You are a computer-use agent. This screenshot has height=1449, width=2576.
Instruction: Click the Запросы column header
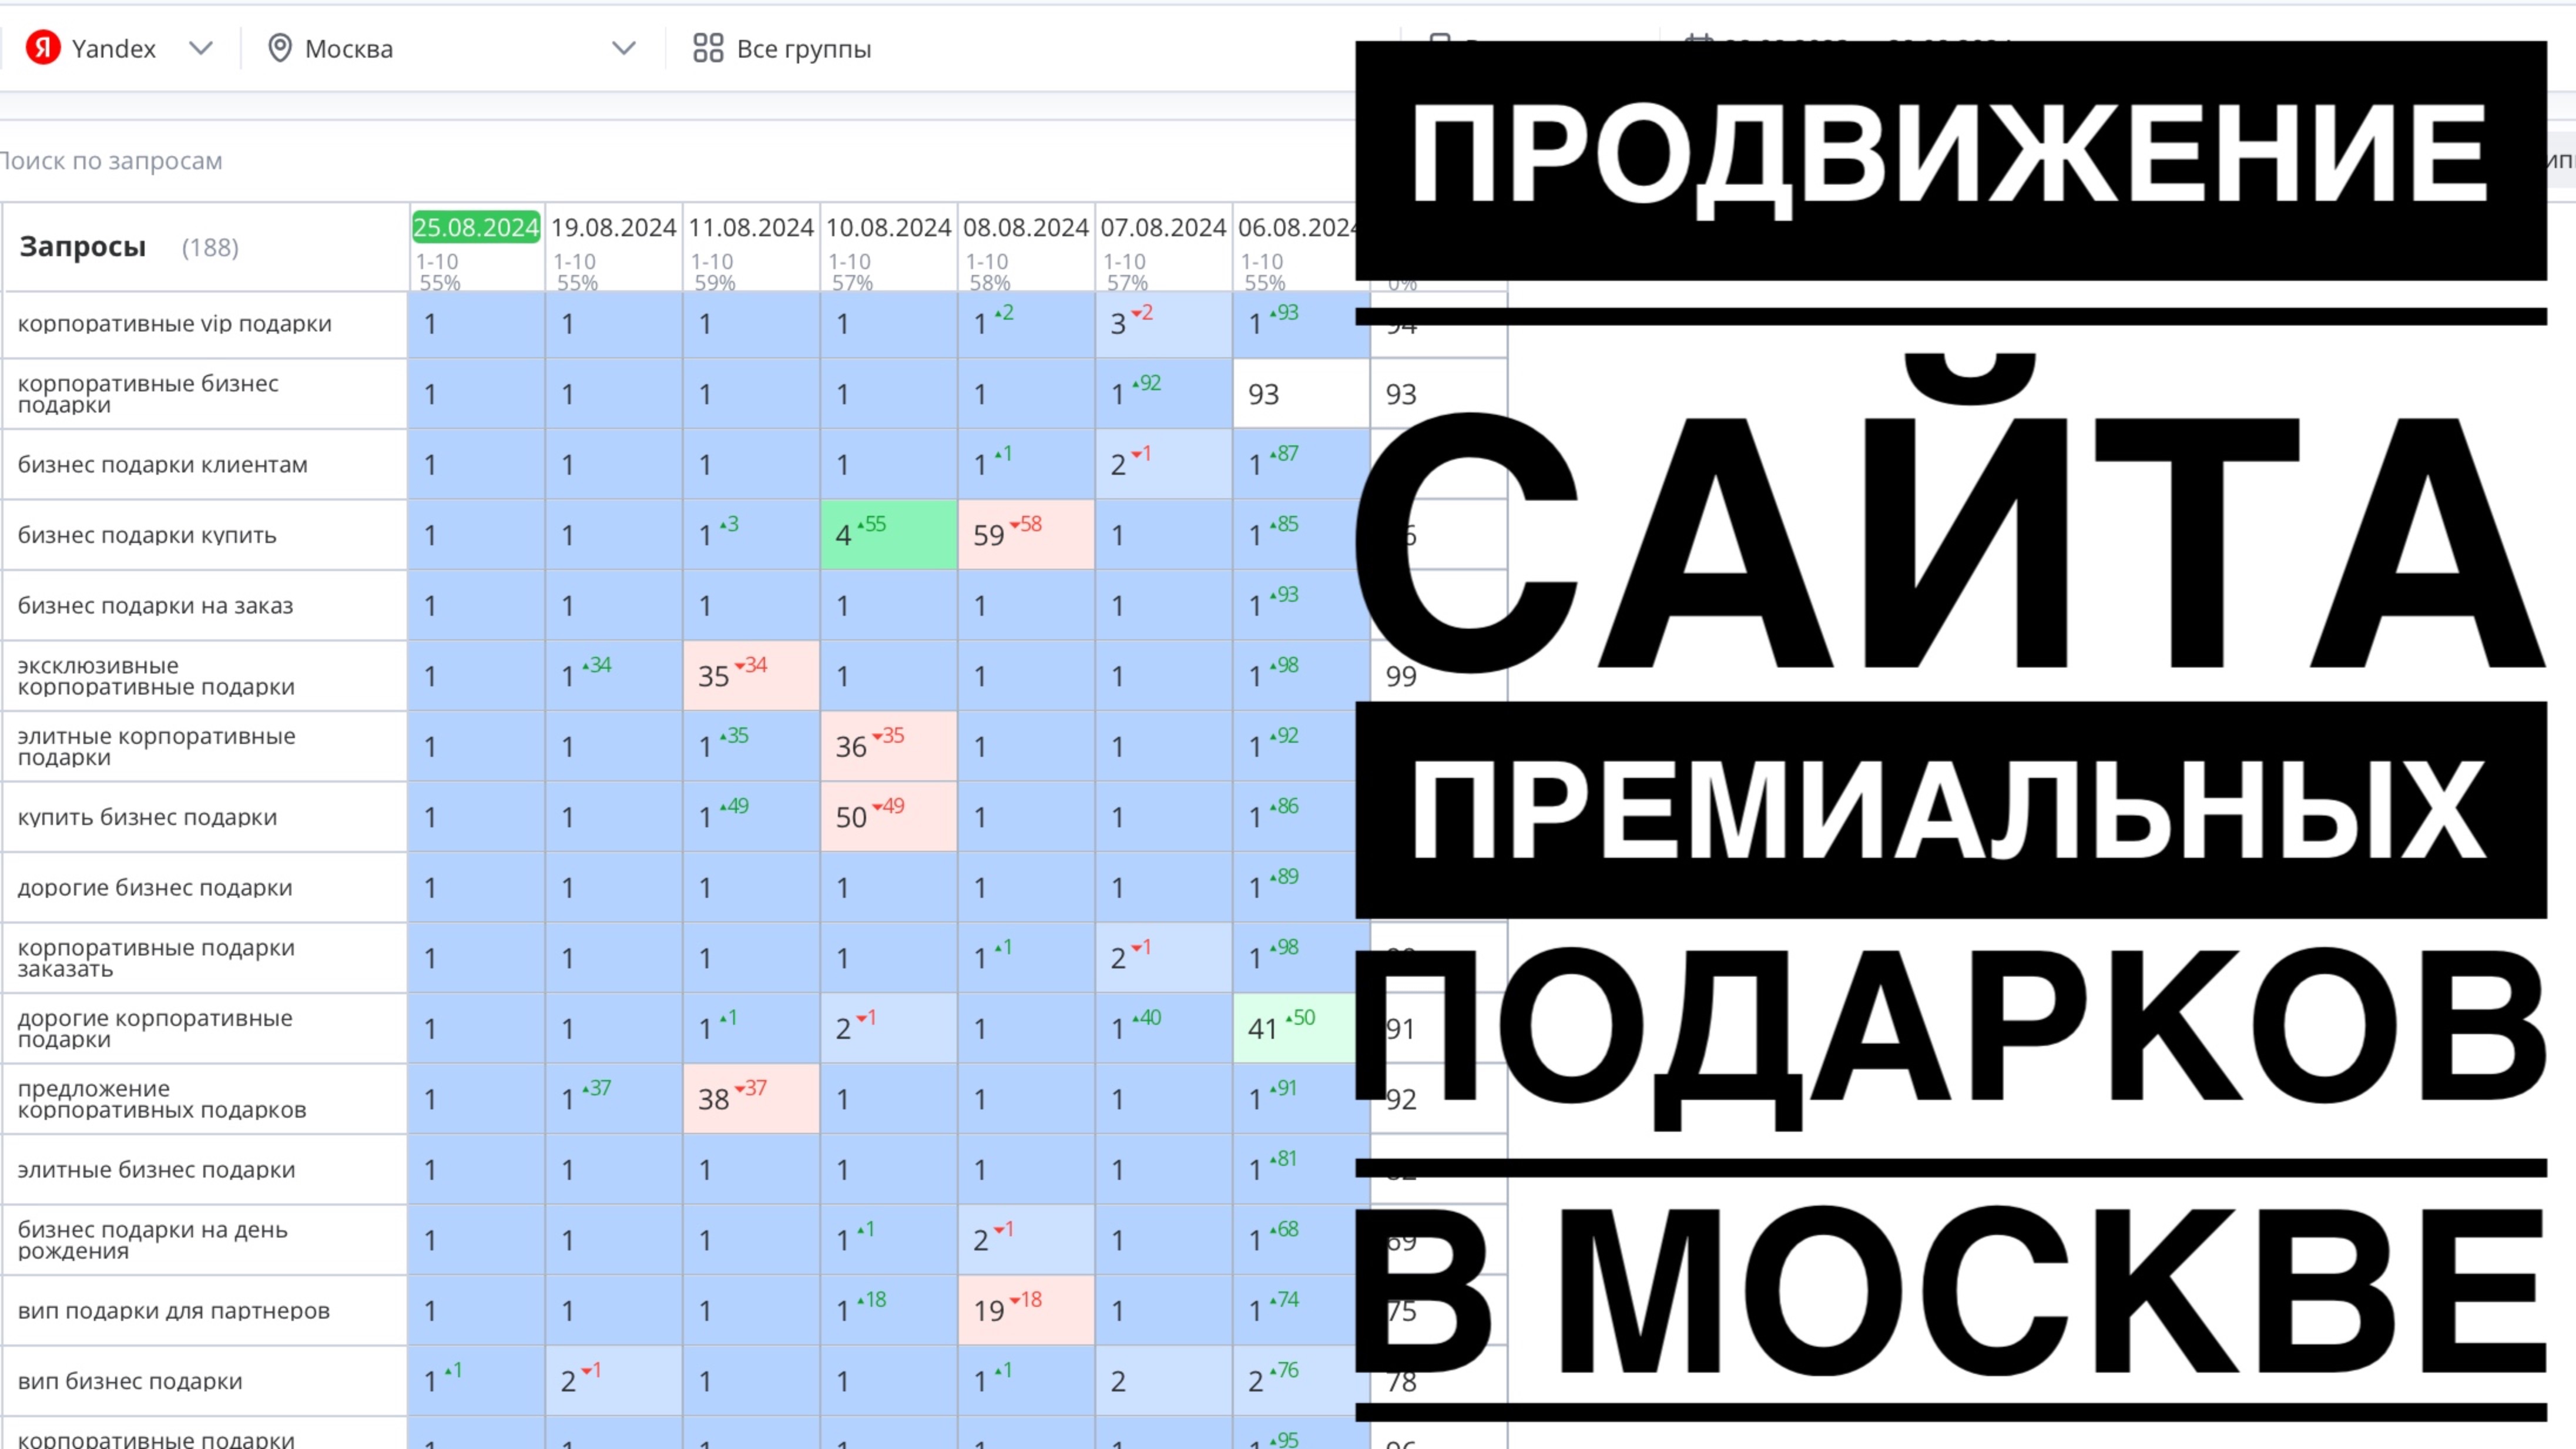(x=83, y=247)
